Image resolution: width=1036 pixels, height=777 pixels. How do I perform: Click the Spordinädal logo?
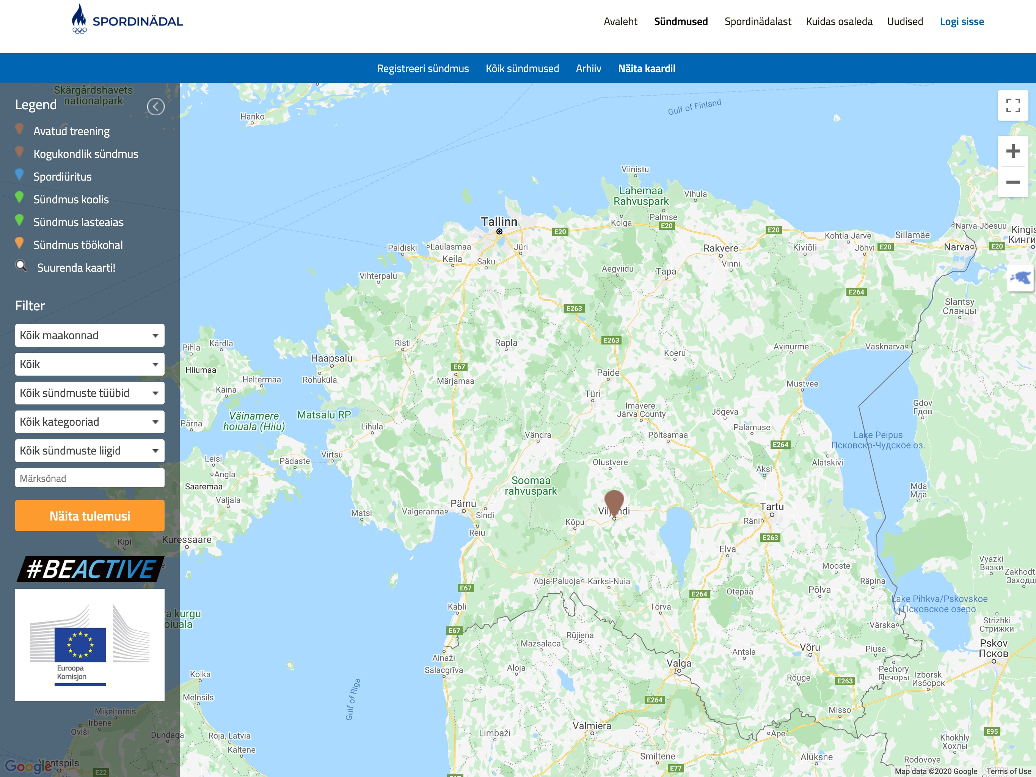(x=127, y=20)
